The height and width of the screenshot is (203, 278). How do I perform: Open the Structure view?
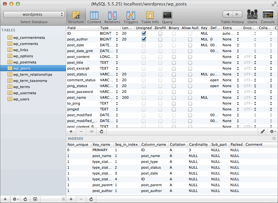coord(76,17)
